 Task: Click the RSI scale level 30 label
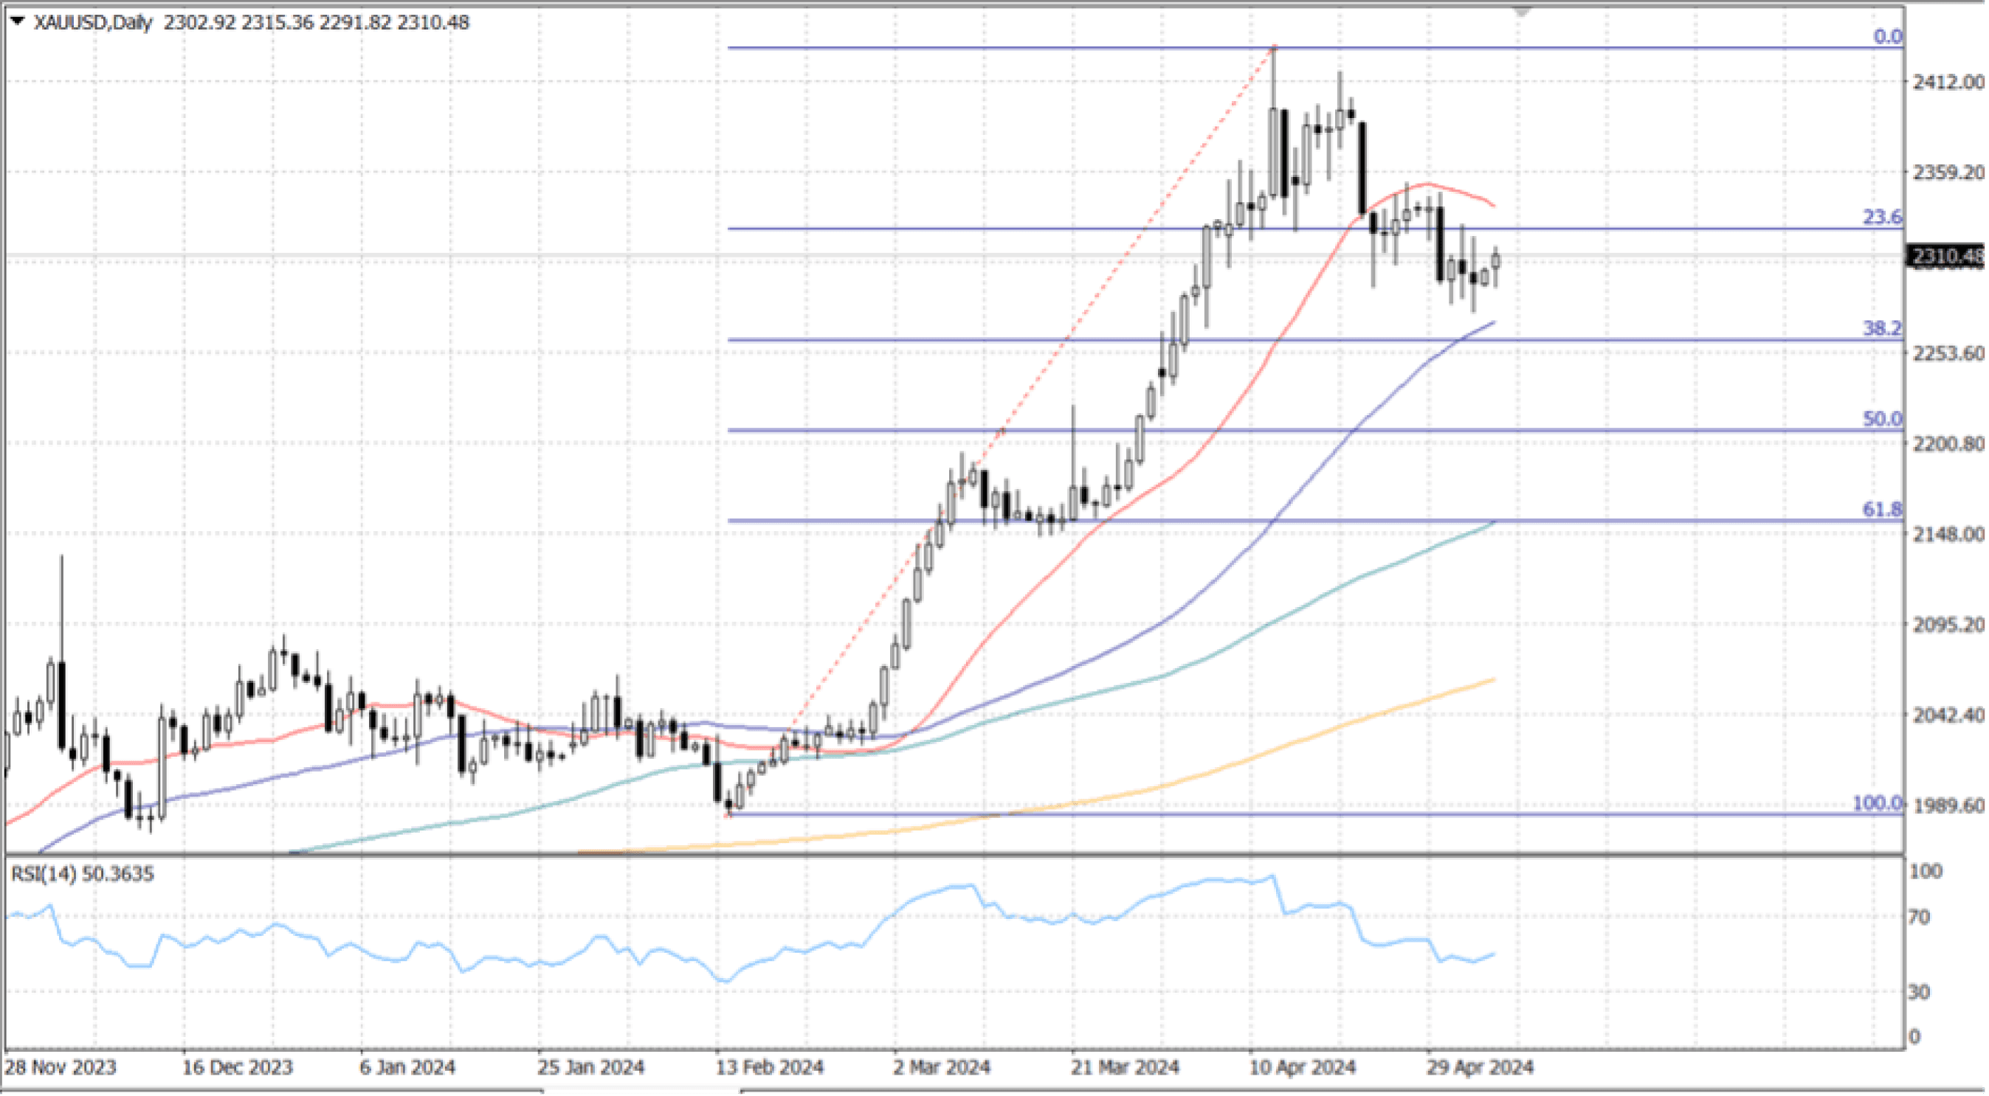pyautogui.click(x=1919, y=992)
